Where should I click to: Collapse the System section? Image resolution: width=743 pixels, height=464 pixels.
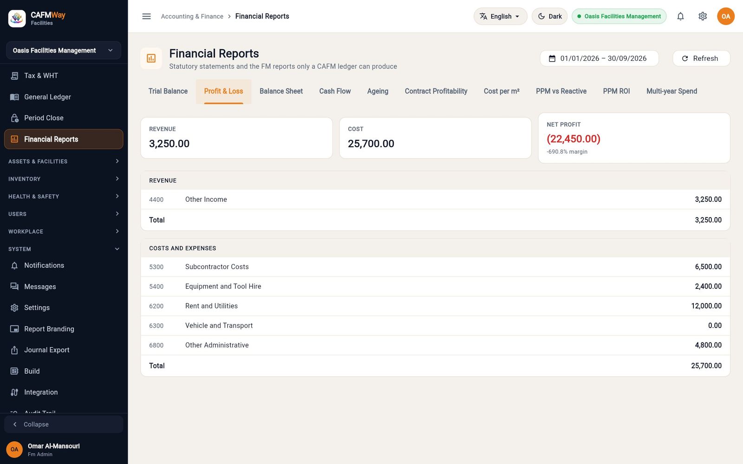(64, 249)
